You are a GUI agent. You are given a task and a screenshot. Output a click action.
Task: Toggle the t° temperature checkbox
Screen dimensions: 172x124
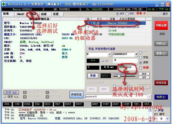103,61
